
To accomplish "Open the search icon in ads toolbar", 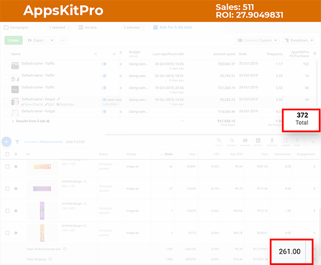I will click(x=219, y=142).
